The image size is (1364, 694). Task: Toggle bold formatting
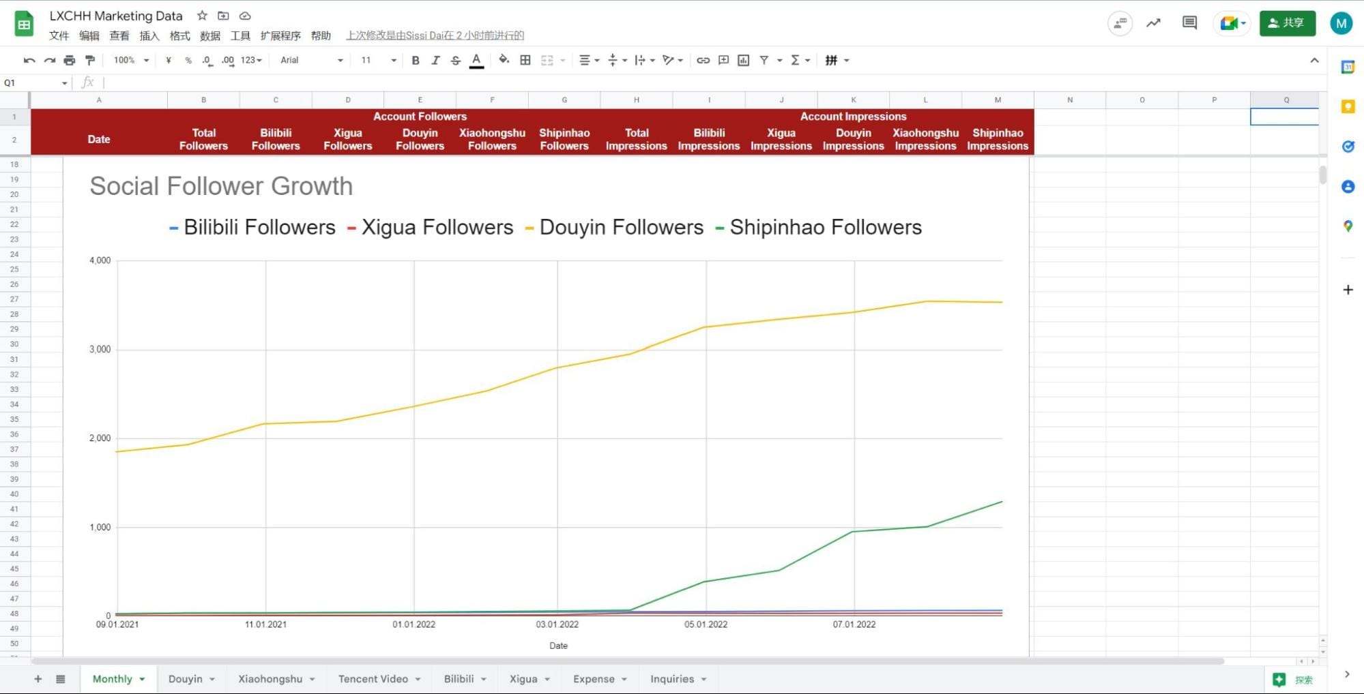(x=416, y=60)
